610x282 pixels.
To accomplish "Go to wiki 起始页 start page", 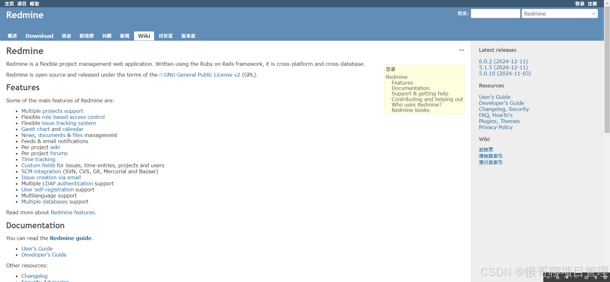I will click(x=486, y=150).
